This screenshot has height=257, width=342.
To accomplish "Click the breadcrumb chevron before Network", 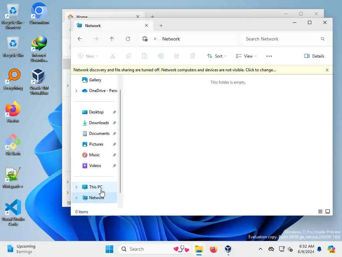I will tap(155, 39).
